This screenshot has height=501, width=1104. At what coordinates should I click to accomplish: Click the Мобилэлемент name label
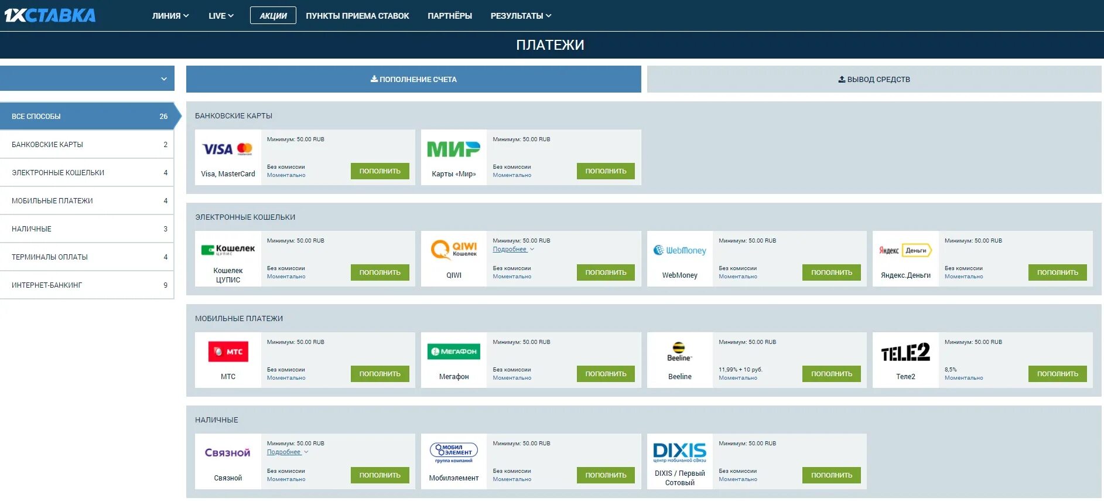(453, 478)
